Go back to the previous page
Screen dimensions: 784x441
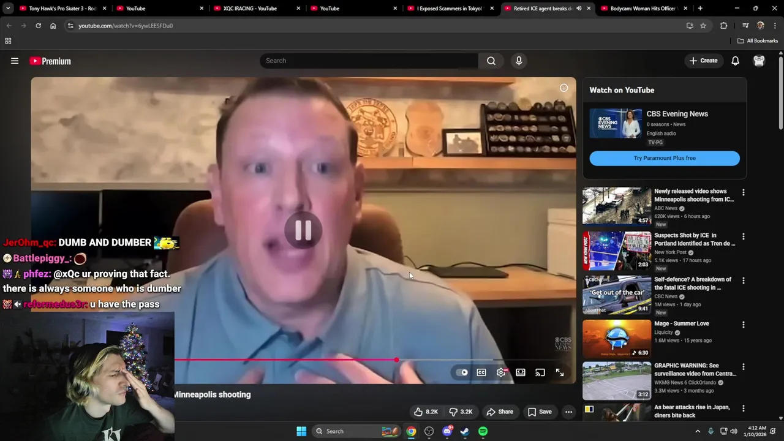(x=9, y=26)
